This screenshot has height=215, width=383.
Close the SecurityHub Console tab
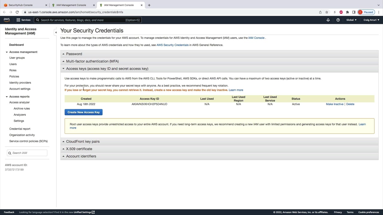click(46, 5)
